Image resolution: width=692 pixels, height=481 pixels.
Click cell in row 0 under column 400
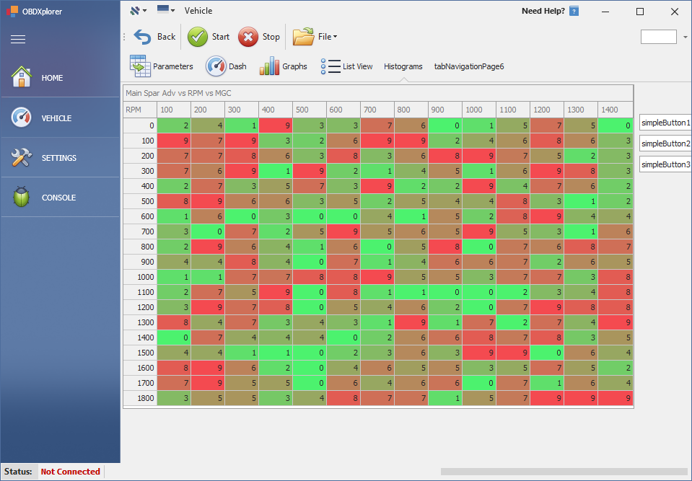pyautogui.click(x=276, y=125)
